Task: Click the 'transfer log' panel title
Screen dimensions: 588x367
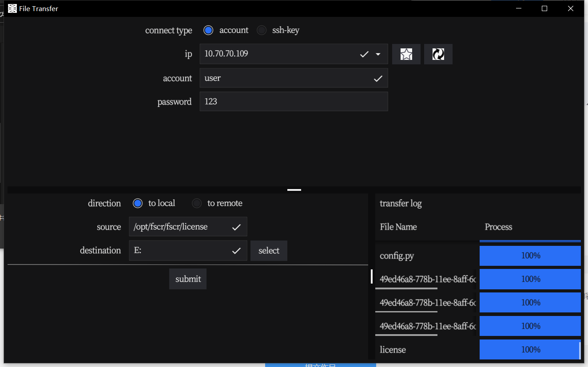Action: [x=401, y=204]
